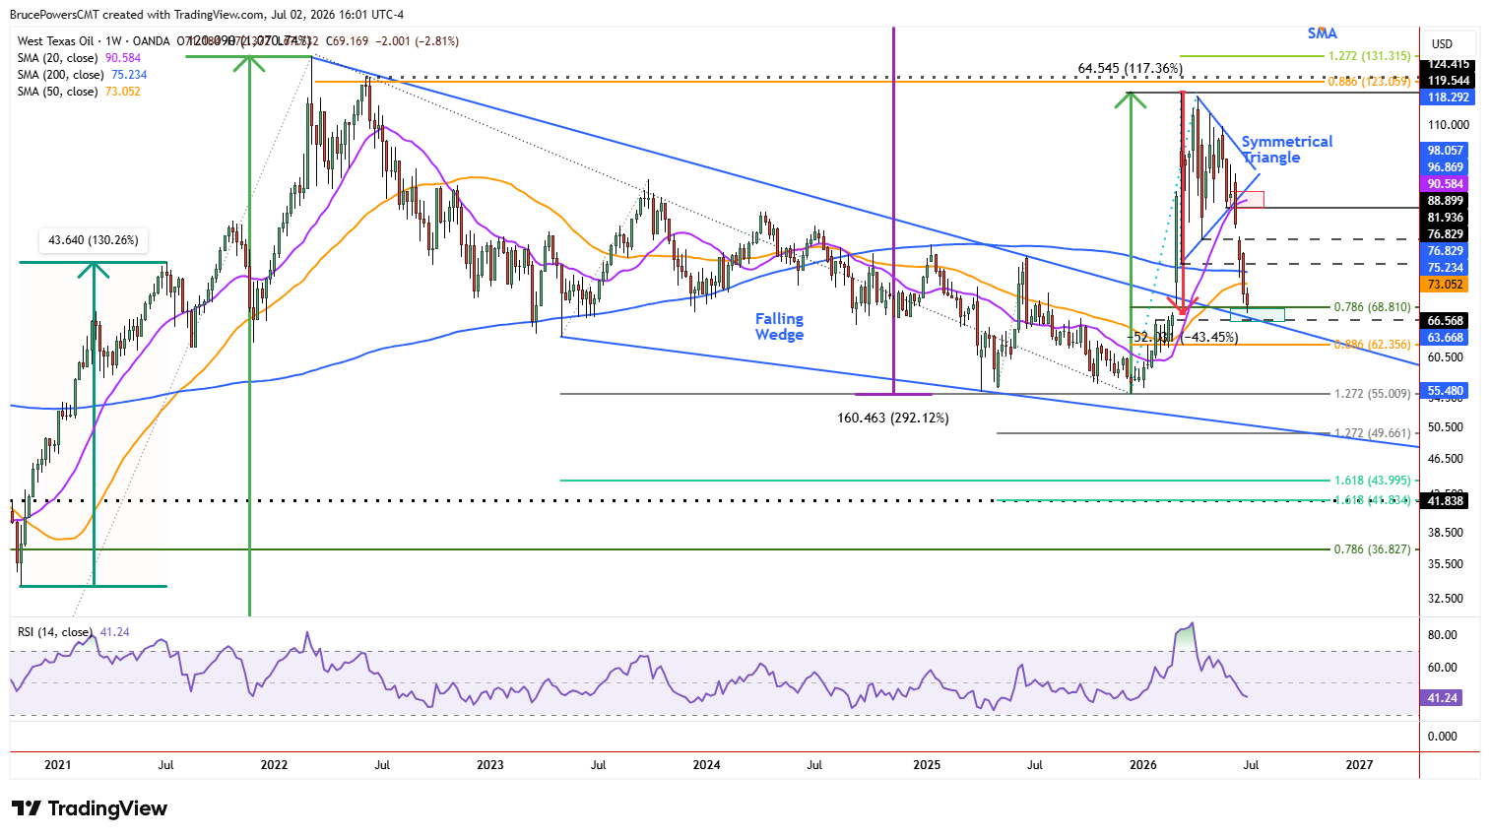Click the TradingView logo at the bottom
The width and height of the screenshot is (1490, 838).
coord(90,808)
